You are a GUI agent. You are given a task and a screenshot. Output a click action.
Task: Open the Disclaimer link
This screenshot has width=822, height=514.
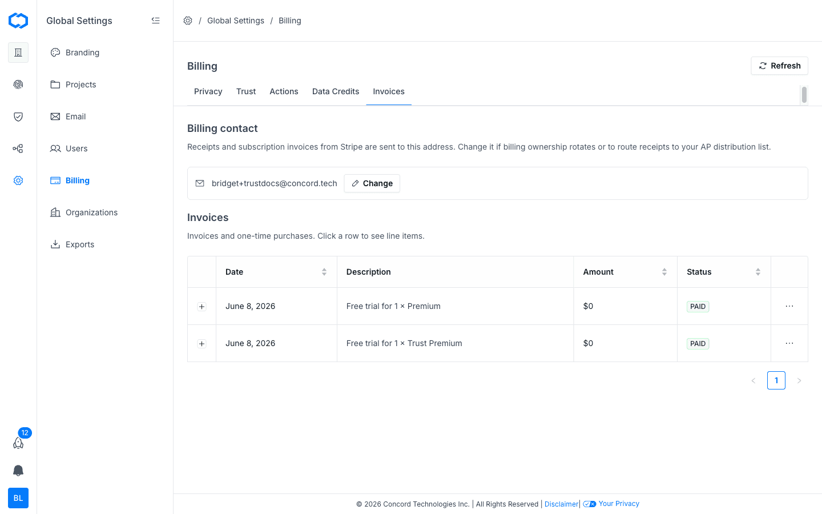[561, 504]
